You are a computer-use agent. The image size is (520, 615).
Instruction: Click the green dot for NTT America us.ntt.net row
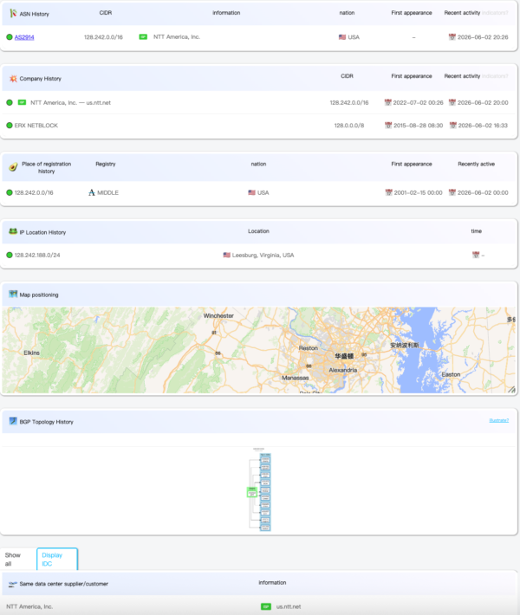10,103
